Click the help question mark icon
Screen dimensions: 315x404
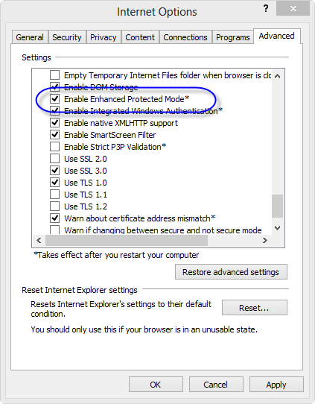266,8
